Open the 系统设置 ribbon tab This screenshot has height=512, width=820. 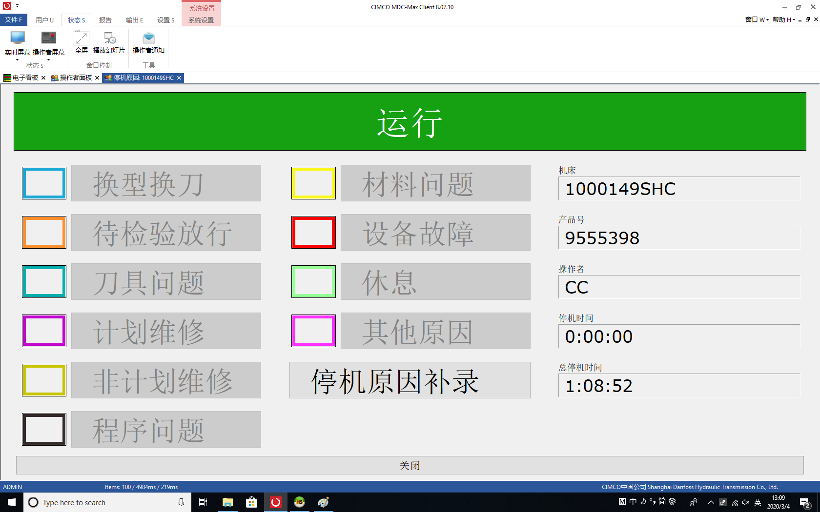tap(201, 20)
